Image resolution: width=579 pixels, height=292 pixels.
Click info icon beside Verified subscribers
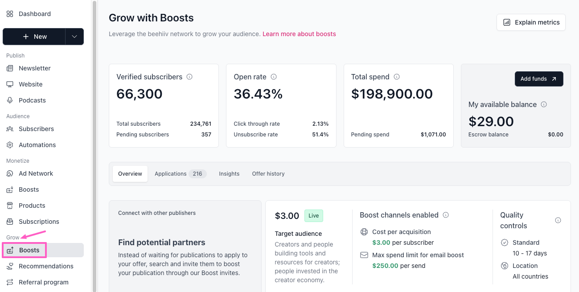189,77
